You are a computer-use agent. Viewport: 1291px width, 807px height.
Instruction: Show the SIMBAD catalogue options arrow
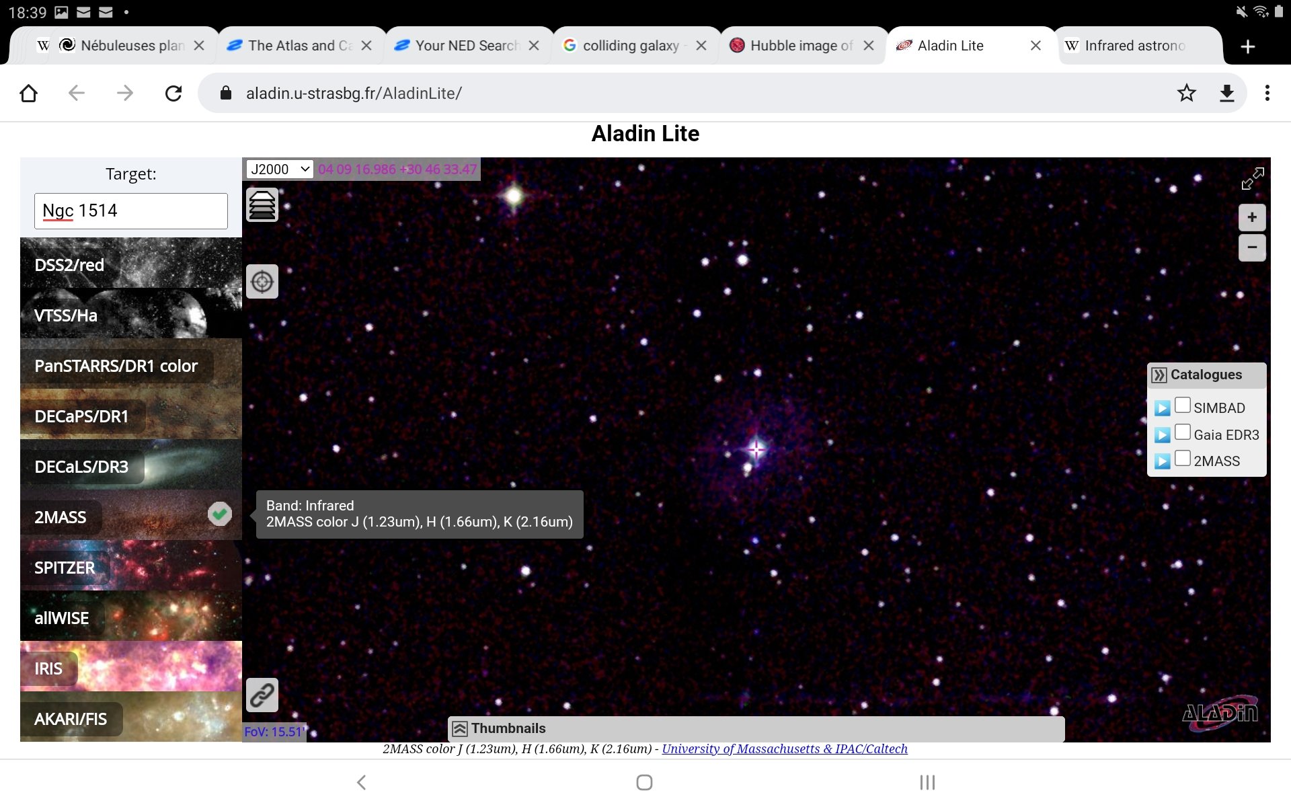click(1162, 408)
